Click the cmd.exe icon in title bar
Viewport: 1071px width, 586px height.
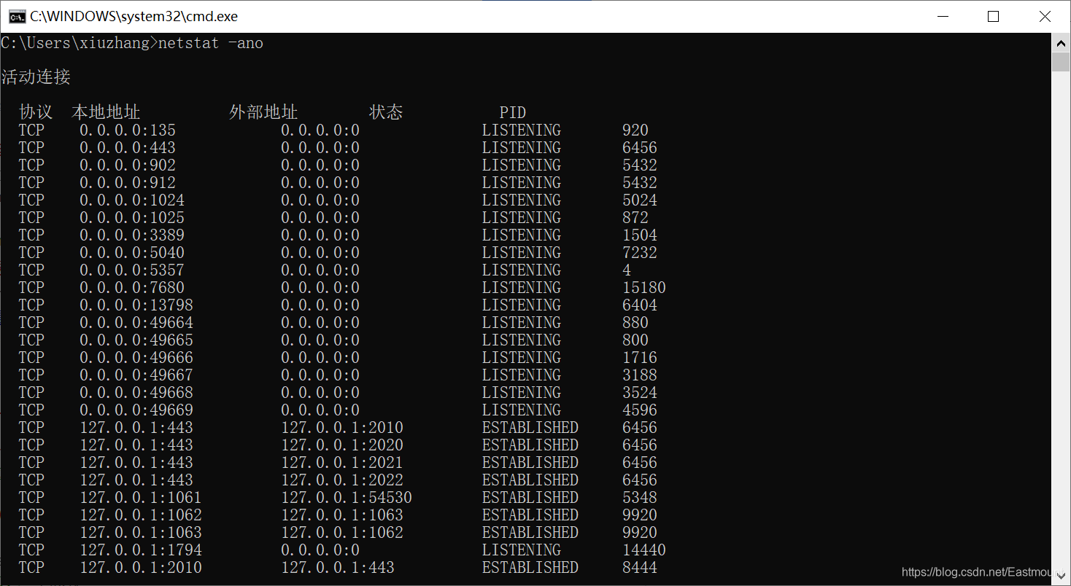[x=17, y=16]
